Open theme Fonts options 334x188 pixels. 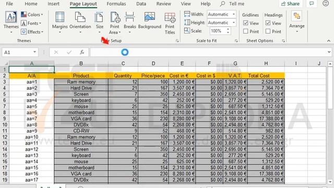point(31,23)
